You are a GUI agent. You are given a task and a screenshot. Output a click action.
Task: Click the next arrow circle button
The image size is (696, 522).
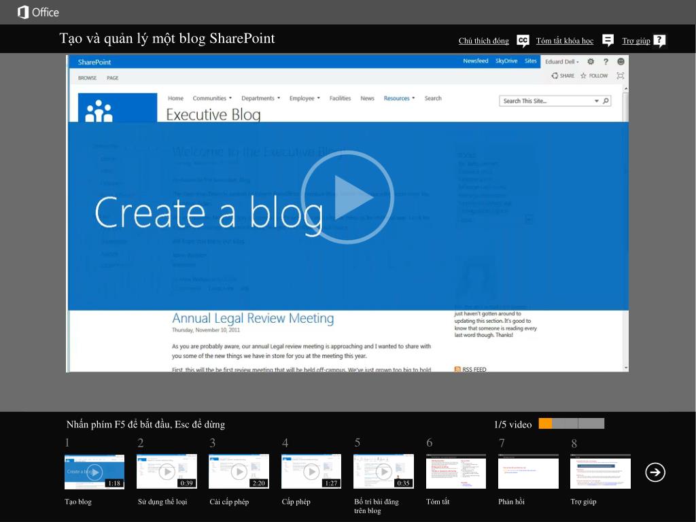655,472
